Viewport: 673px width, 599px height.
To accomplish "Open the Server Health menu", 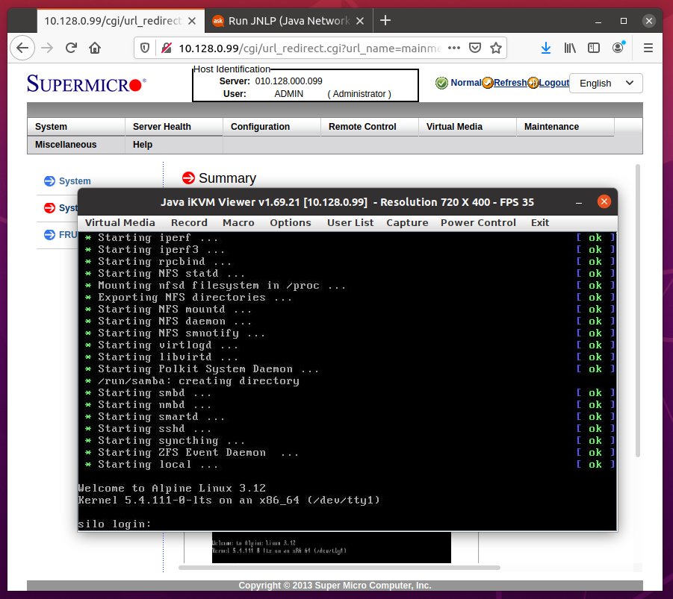I will click(x=174, y=127).
